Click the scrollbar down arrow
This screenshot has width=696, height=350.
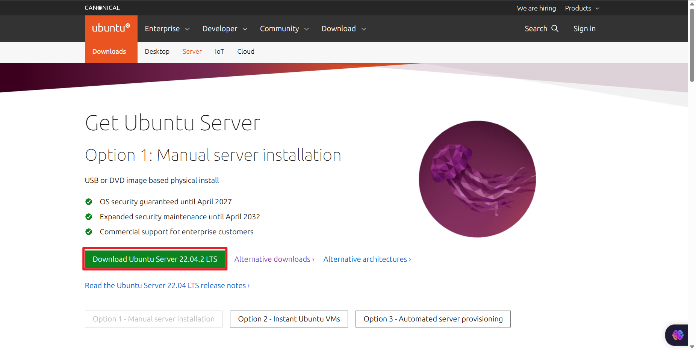[692, 347]
